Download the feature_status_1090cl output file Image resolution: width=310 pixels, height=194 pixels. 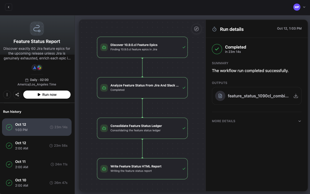(x=296, y=96)
